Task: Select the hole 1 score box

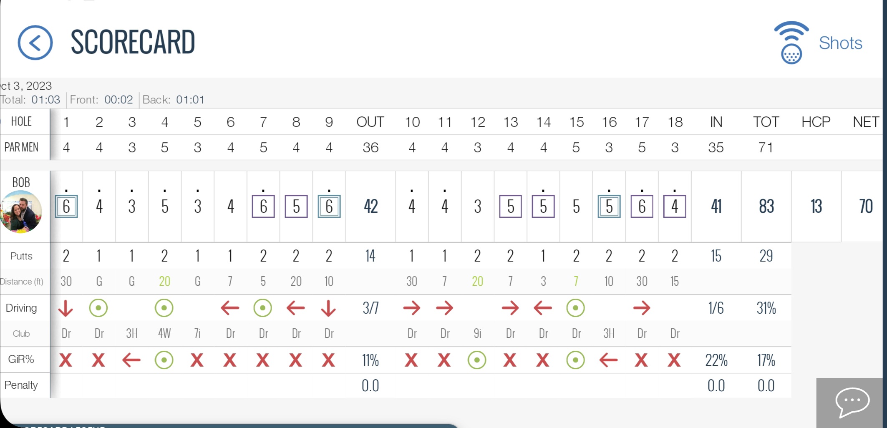Action: [x=66, y=206]
